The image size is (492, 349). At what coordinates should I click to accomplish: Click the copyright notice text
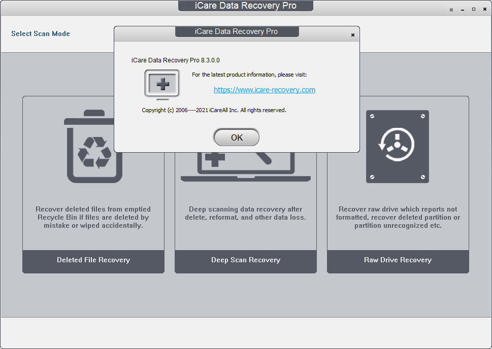point(214,110)
